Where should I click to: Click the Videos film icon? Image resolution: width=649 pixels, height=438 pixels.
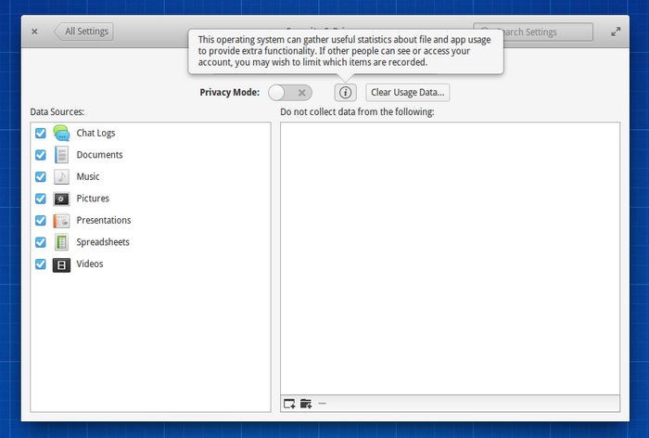click(x=62, y=264)
